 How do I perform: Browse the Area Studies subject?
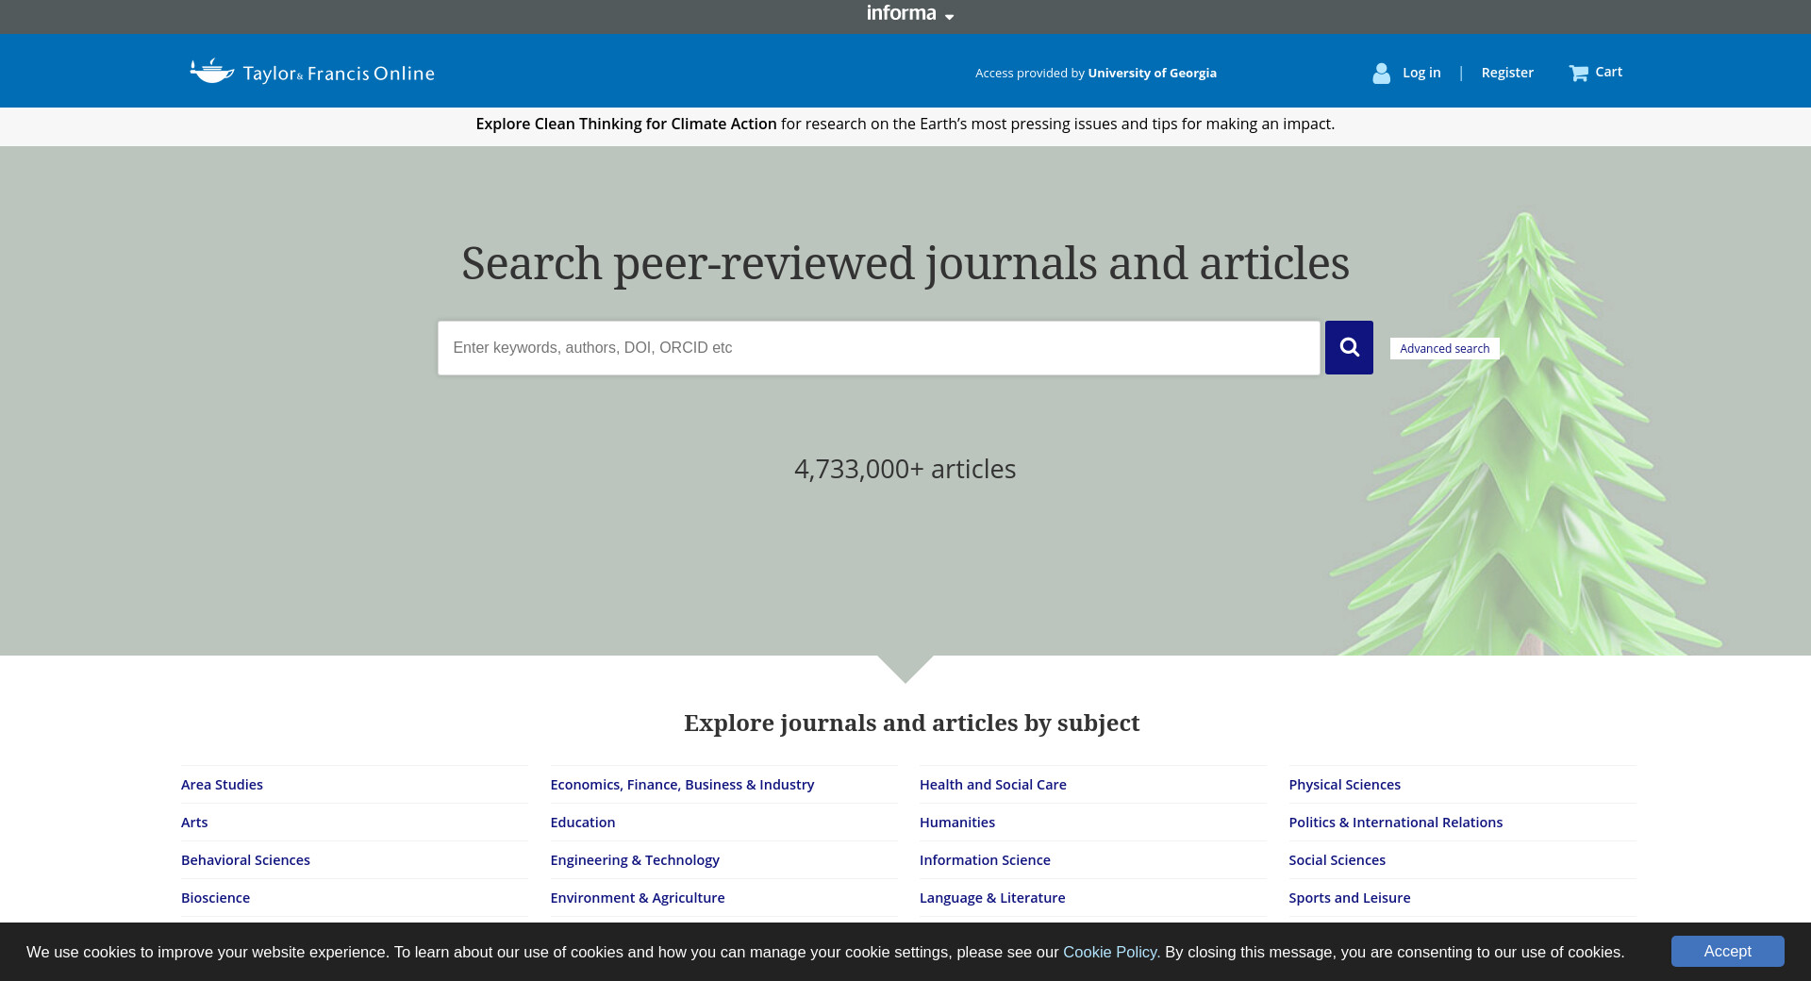point(222,785)
